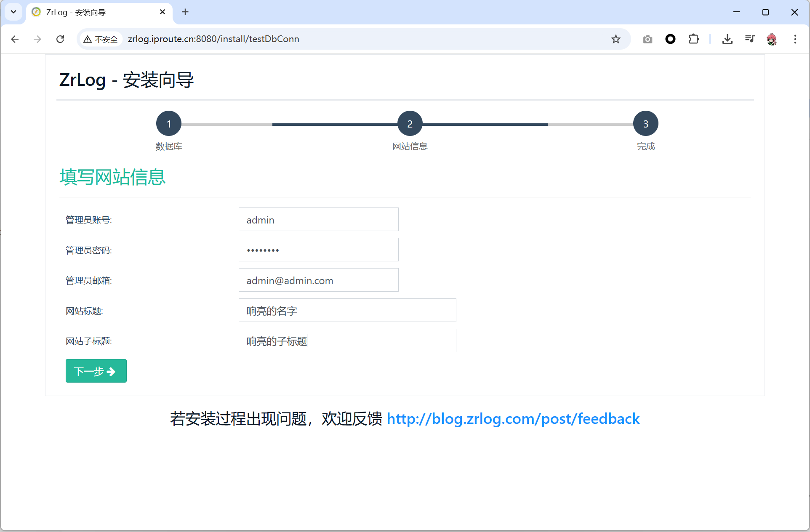Reload the current page
Viewport: 810px width, 532px height.
tap(60, 39)
